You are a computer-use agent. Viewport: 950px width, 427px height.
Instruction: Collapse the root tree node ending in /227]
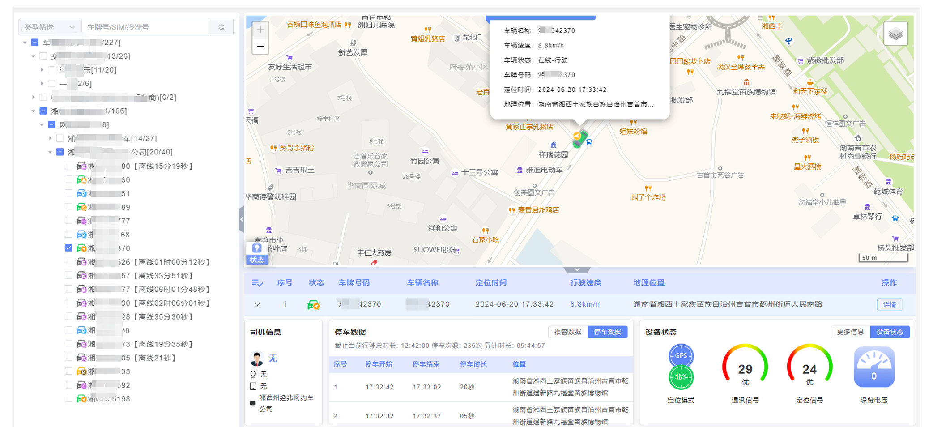(25, 43)
